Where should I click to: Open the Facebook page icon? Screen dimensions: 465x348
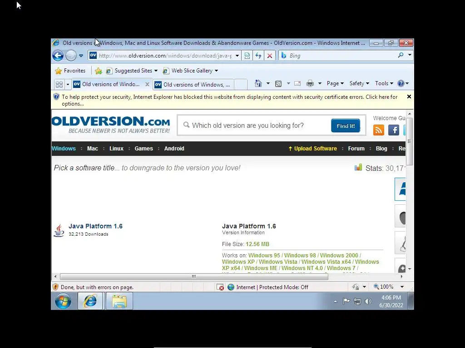[x=394, y=130]
